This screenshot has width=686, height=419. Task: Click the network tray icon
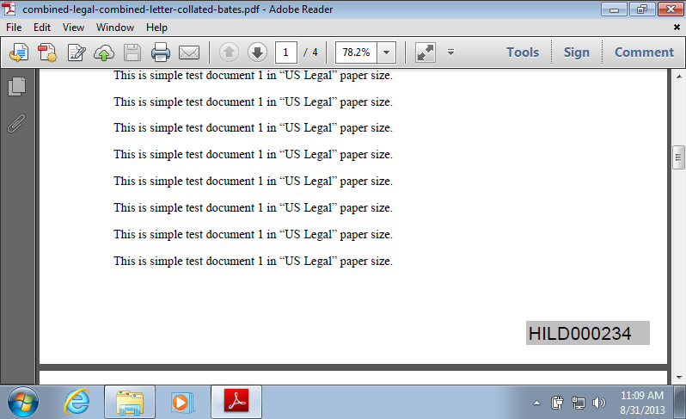[579, 403]
